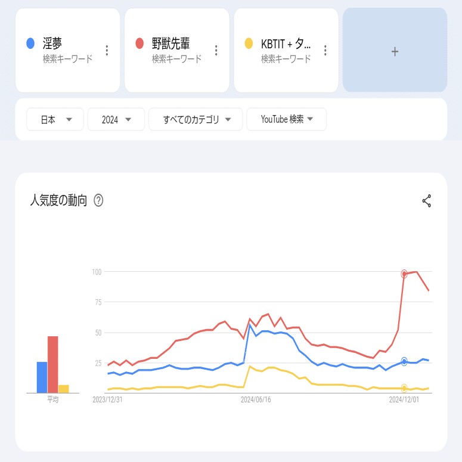Click the blue average bar
This screenshot has width=462, height=462.
[x=42, y=377]
